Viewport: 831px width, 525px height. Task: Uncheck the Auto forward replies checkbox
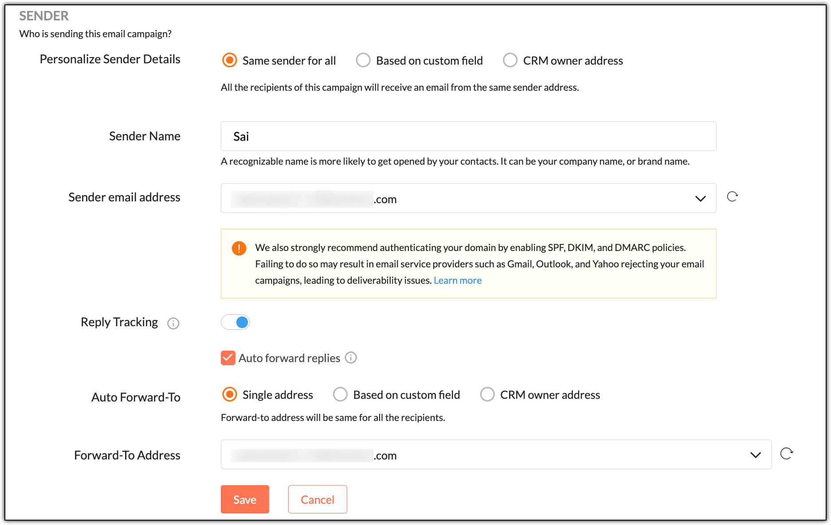pos(228,358)
